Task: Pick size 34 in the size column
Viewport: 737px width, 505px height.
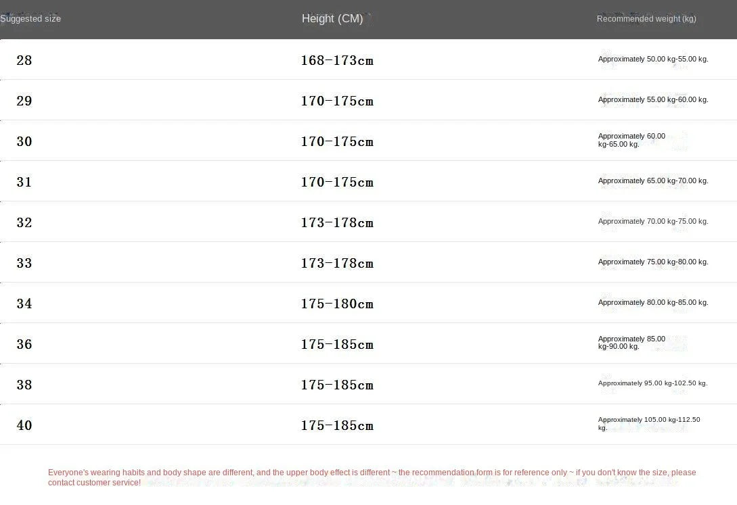Action: coord(24,304)
